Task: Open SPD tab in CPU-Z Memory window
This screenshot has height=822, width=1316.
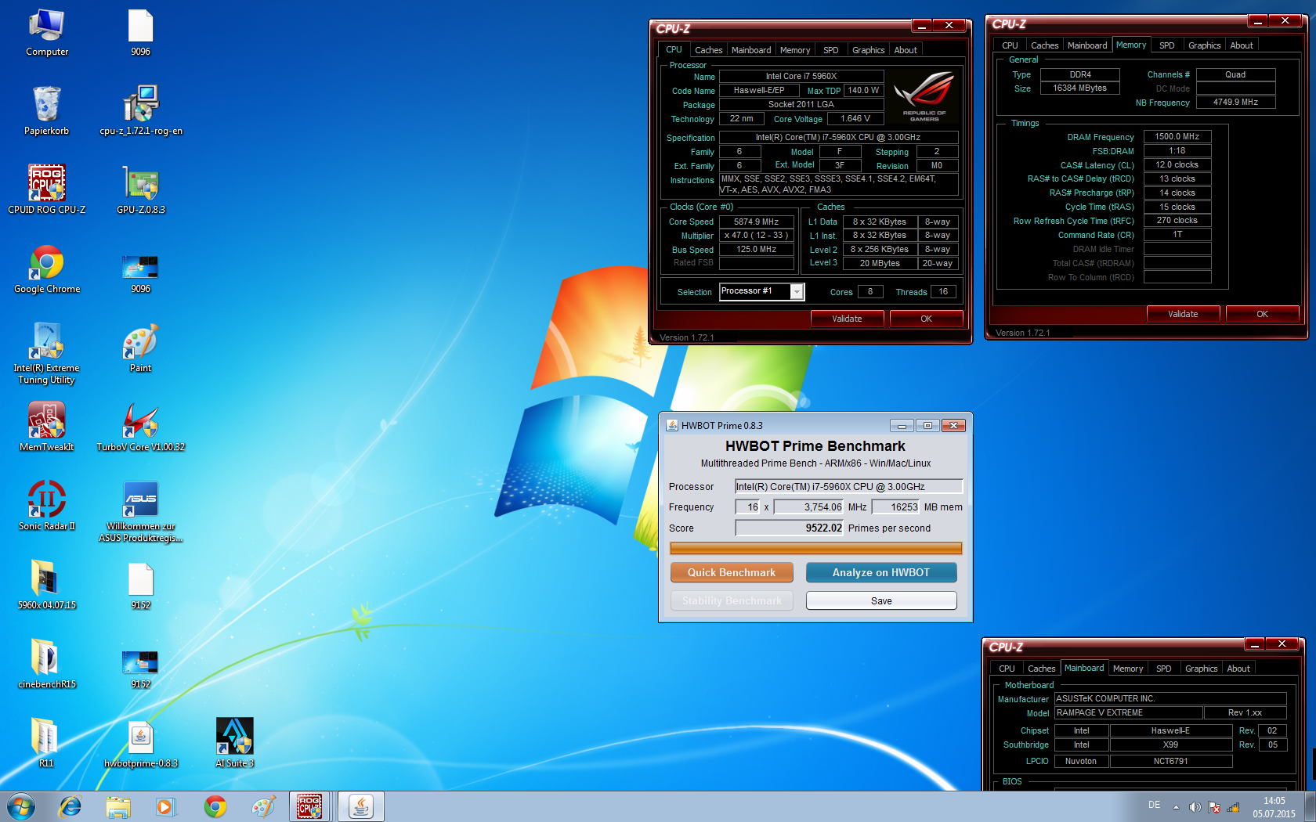Action: coord(1167,45)
